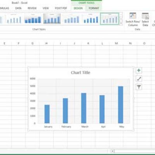Open the DATA ribbon tab

coord(18,8)
